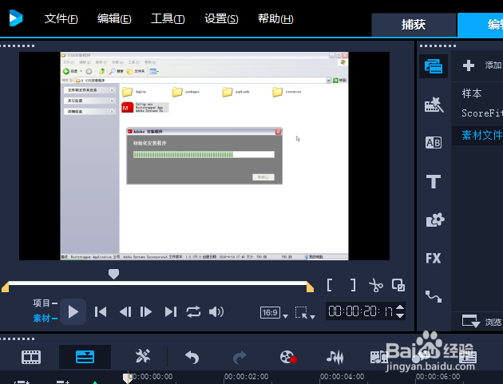Click the add folder plus icon

coord(469,65)
